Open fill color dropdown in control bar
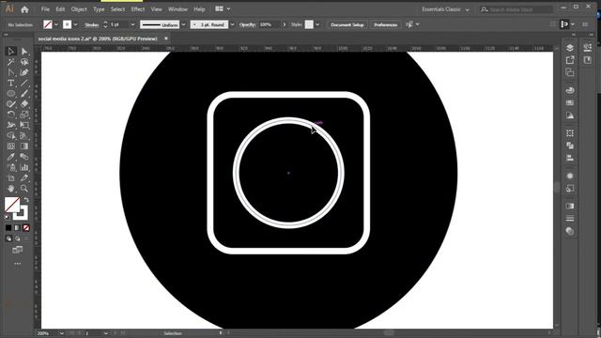This screenshot has height=338, width=601. (56, 24)
